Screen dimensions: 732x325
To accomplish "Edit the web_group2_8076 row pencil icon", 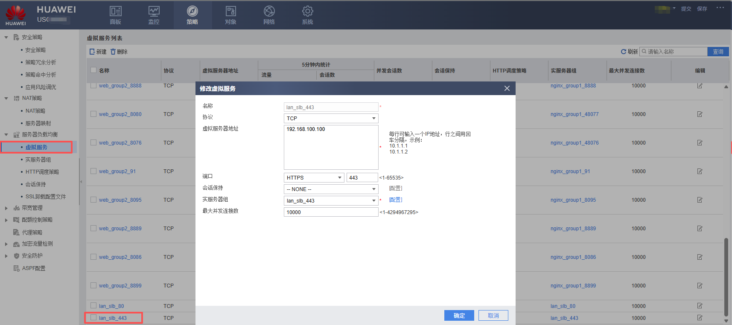I will (700, 143).
